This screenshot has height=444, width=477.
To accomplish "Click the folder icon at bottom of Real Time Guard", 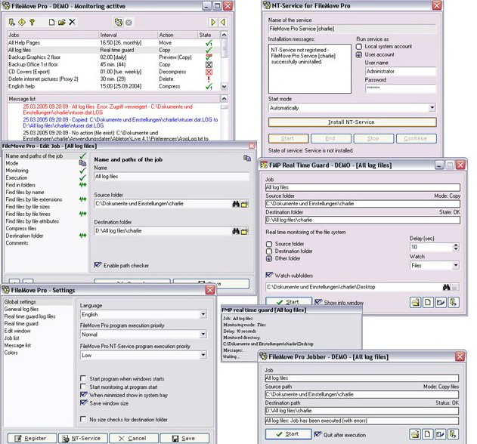I will point(415,302).
